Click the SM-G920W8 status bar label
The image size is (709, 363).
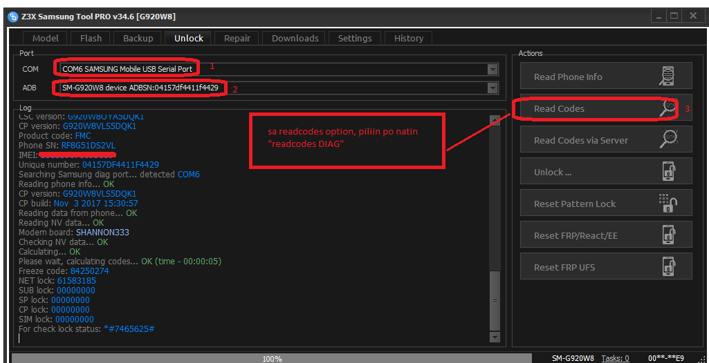[x=573, y=358]
